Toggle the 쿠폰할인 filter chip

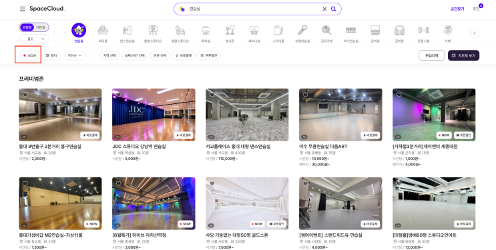tap(209, 55)
